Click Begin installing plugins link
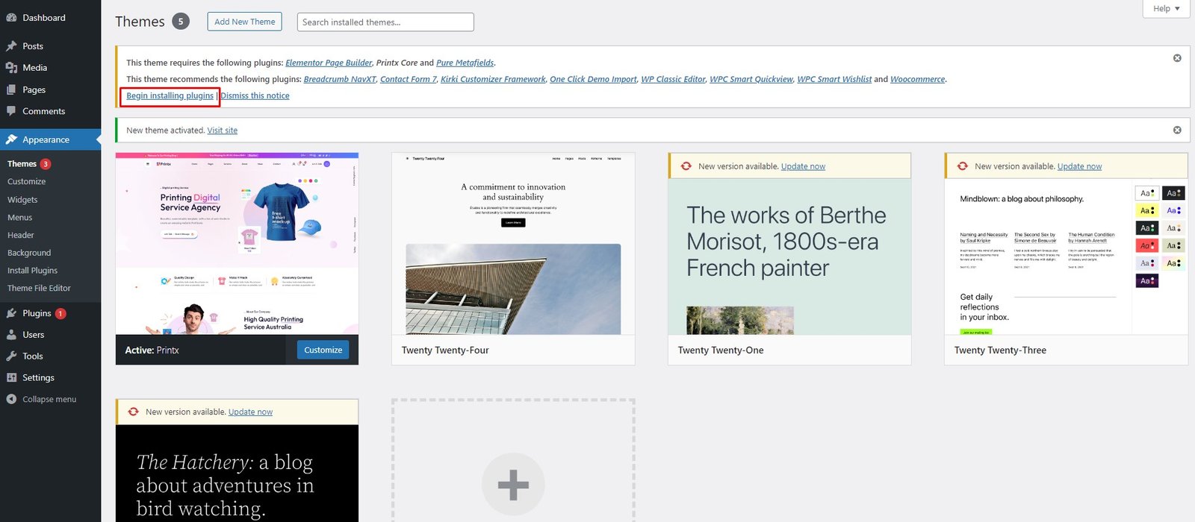This screenshot has height=522, width=1195. tap(170, 95)
